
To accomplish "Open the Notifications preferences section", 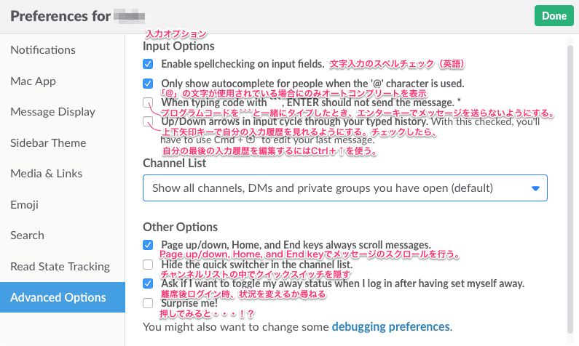I will point(43,49).
